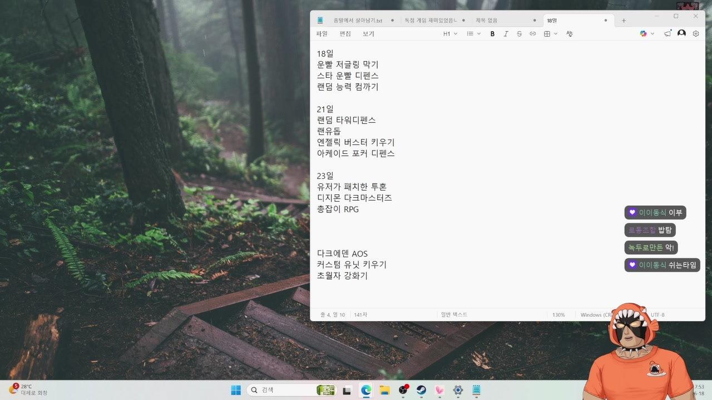The height and width of the screenshot is (400, 712).
Task: Click the line 초월자 강화기
Action: point(343,276)
